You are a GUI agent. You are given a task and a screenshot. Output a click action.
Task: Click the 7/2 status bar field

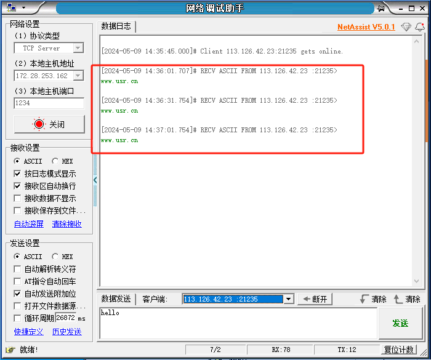click(x=216, y=350)
